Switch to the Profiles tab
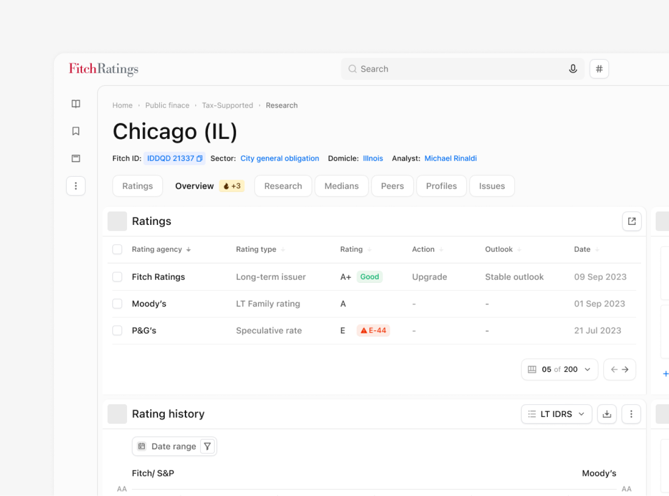The image size is (669, 496). [441, 186]
